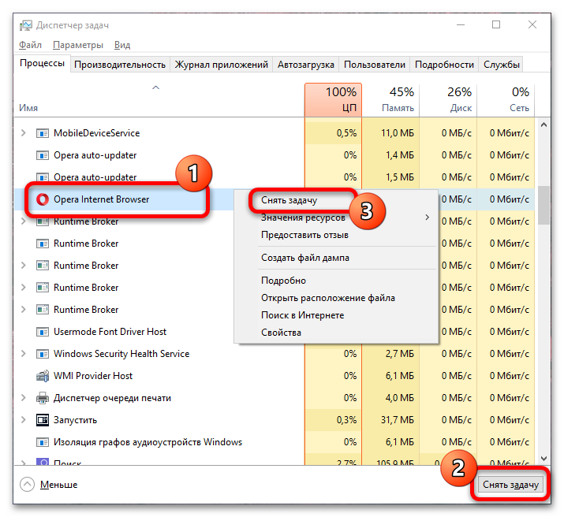Choose Свойства in the context menu
The height and width of the screenshot is (517, 564).
pos(281,333)
